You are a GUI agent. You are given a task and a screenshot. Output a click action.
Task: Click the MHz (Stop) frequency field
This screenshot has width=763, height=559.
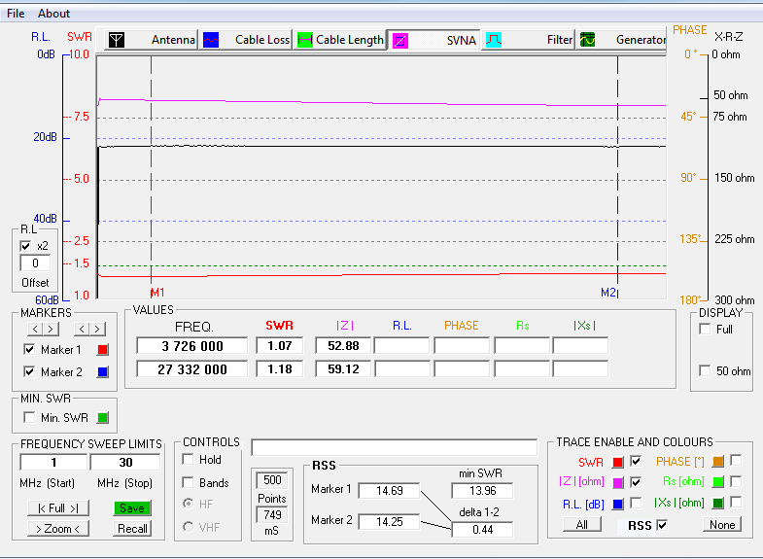[125, 462]
